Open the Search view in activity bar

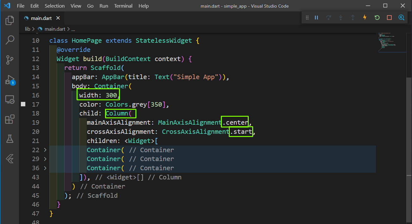click(x=10, y=40)
